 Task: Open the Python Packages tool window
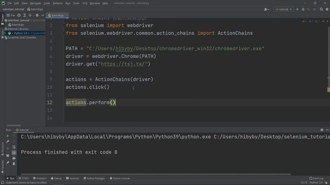tap(94, 178)
